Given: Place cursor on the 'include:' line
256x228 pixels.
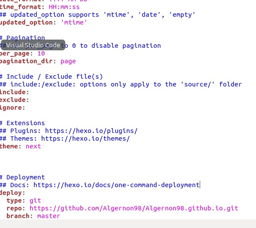Looking at the screenshot, I should point(14,92).
